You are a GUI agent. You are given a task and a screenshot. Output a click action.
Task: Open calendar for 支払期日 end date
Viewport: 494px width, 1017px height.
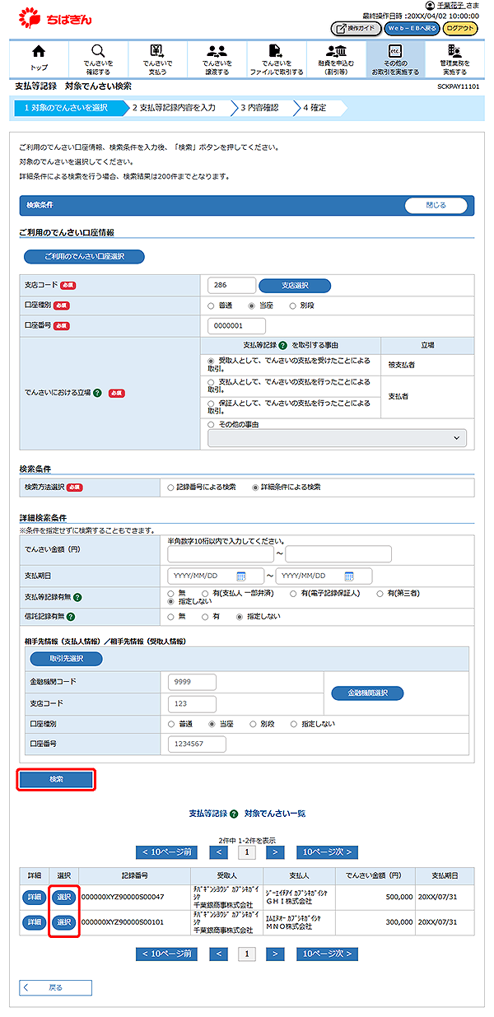349,576
